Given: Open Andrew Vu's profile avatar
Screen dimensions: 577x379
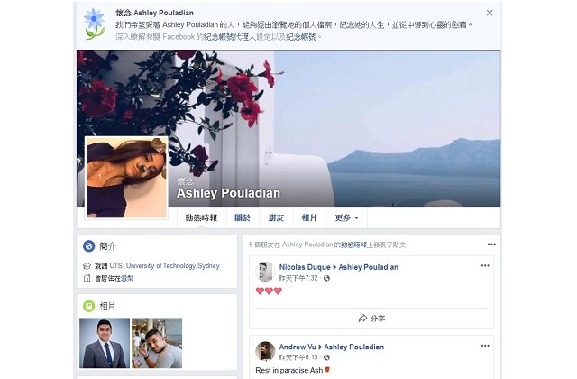Looking at the screenshot, I should coord(265,351).
